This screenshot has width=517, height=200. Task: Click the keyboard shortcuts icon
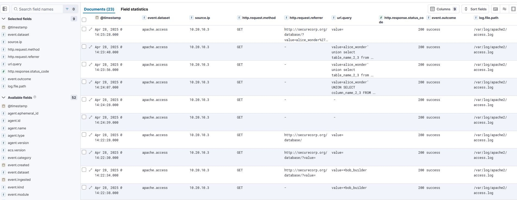point(496,9)
